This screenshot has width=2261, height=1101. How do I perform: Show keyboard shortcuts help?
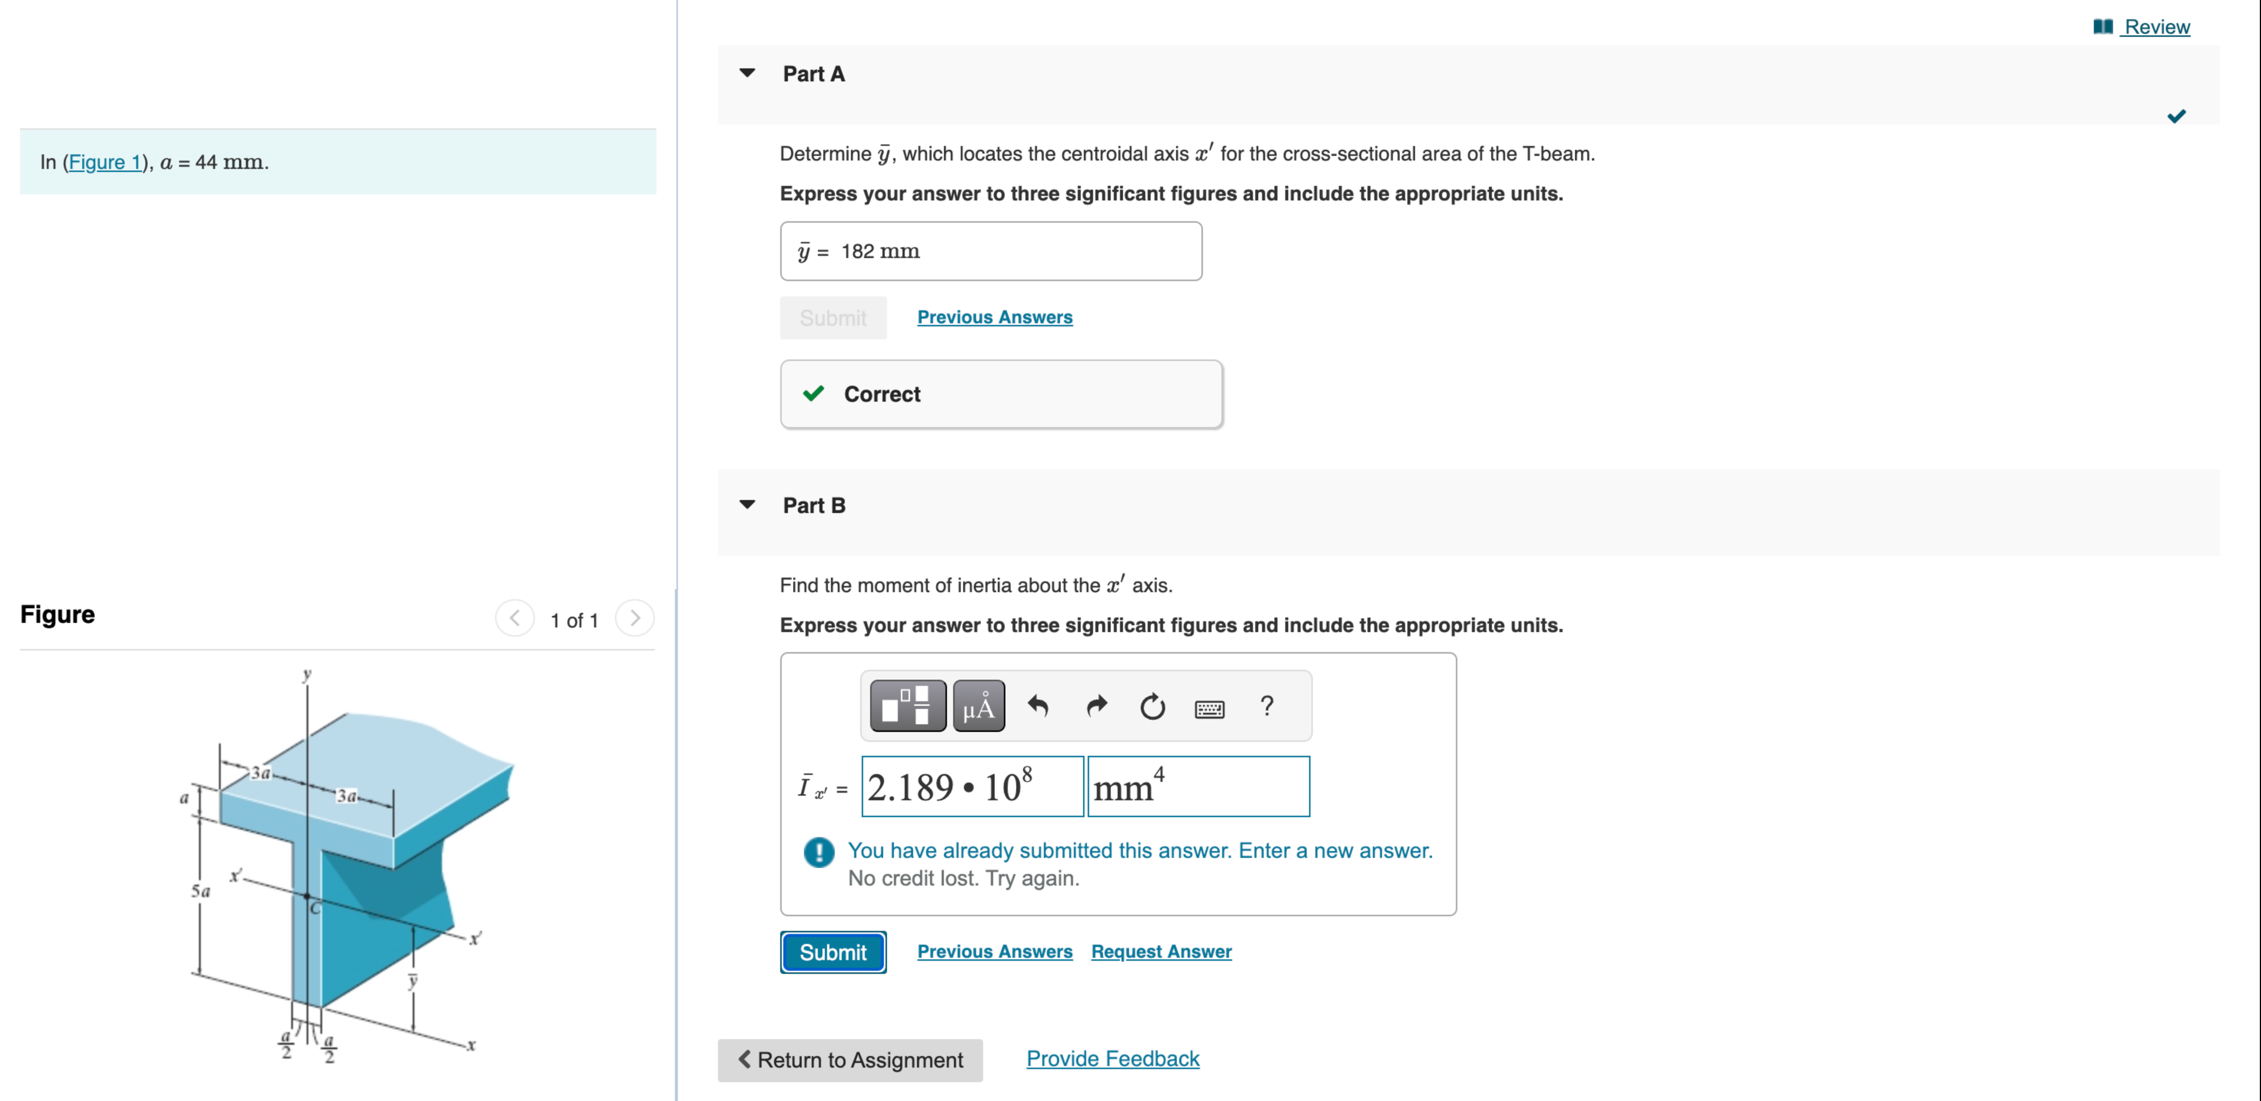1209,708
